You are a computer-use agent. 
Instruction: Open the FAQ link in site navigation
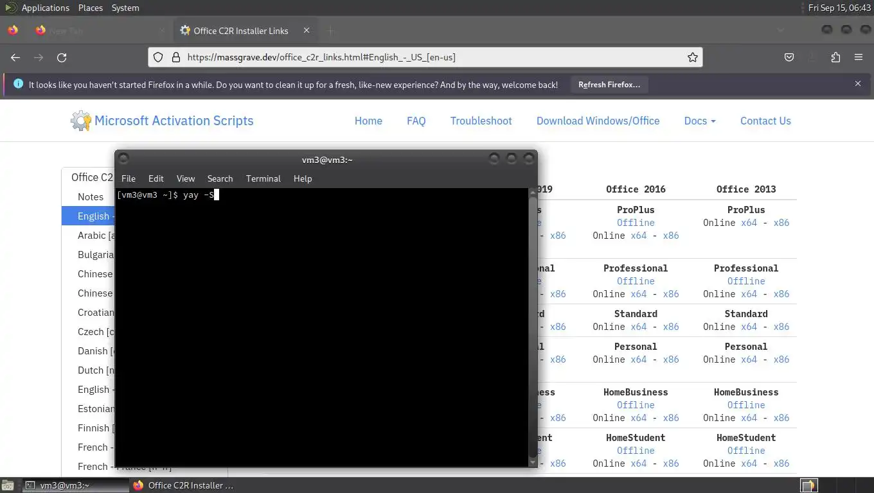tap(416, 121)
